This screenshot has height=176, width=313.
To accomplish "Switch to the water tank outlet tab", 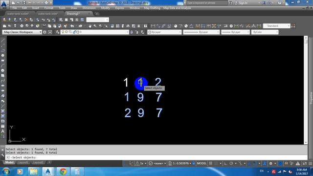I will pos(18,14).
